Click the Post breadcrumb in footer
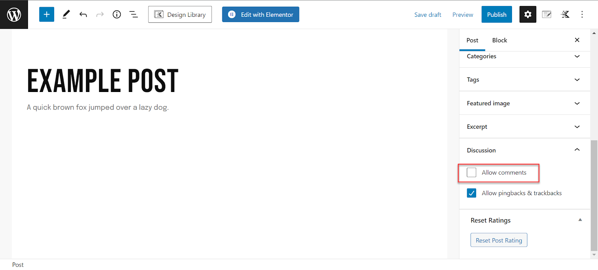598x270 pixels. pos(18,265)
